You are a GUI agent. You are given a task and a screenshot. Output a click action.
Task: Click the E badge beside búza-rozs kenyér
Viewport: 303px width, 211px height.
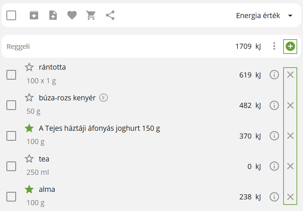[x=104, y=98]
